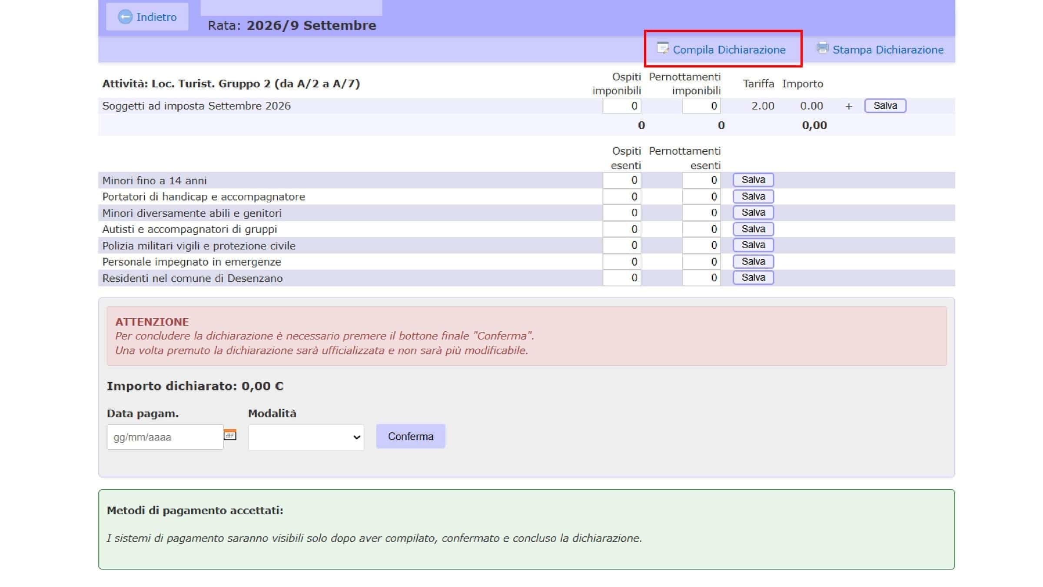The width and height of the screenshot is (1043, 587).
Task: Expand the Modalità dropdown
Action: point(306,437)
